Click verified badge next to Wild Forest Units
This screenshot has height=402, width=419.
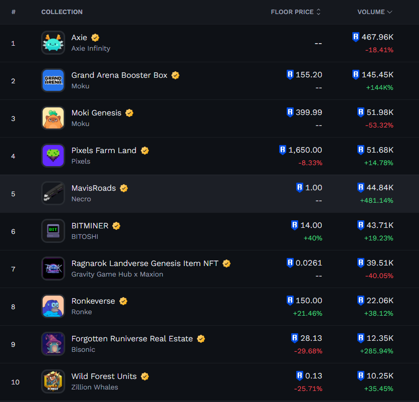coord(145,376)
